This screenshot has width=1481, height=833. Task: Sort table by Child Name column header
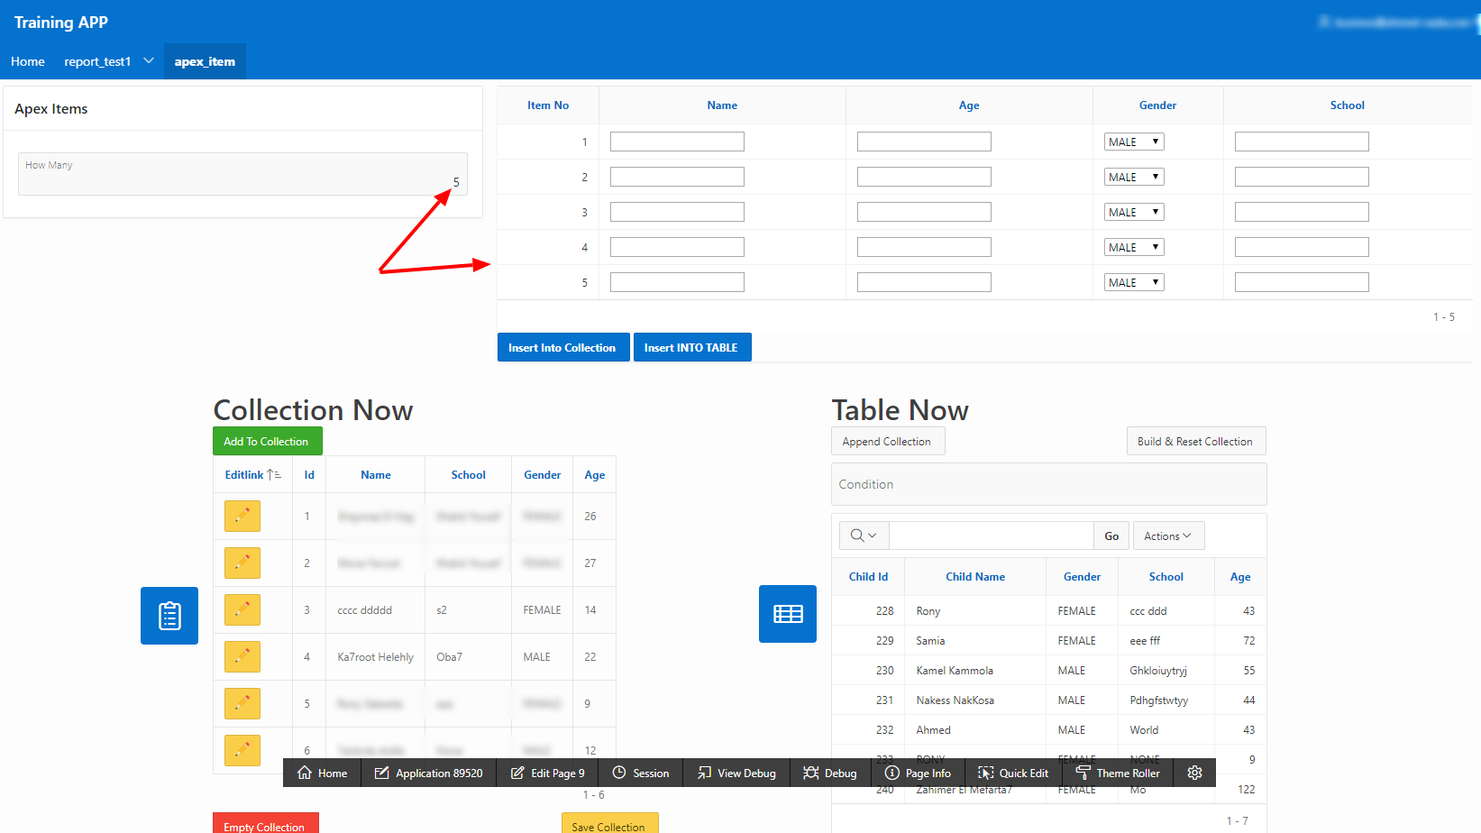point(975,577)
